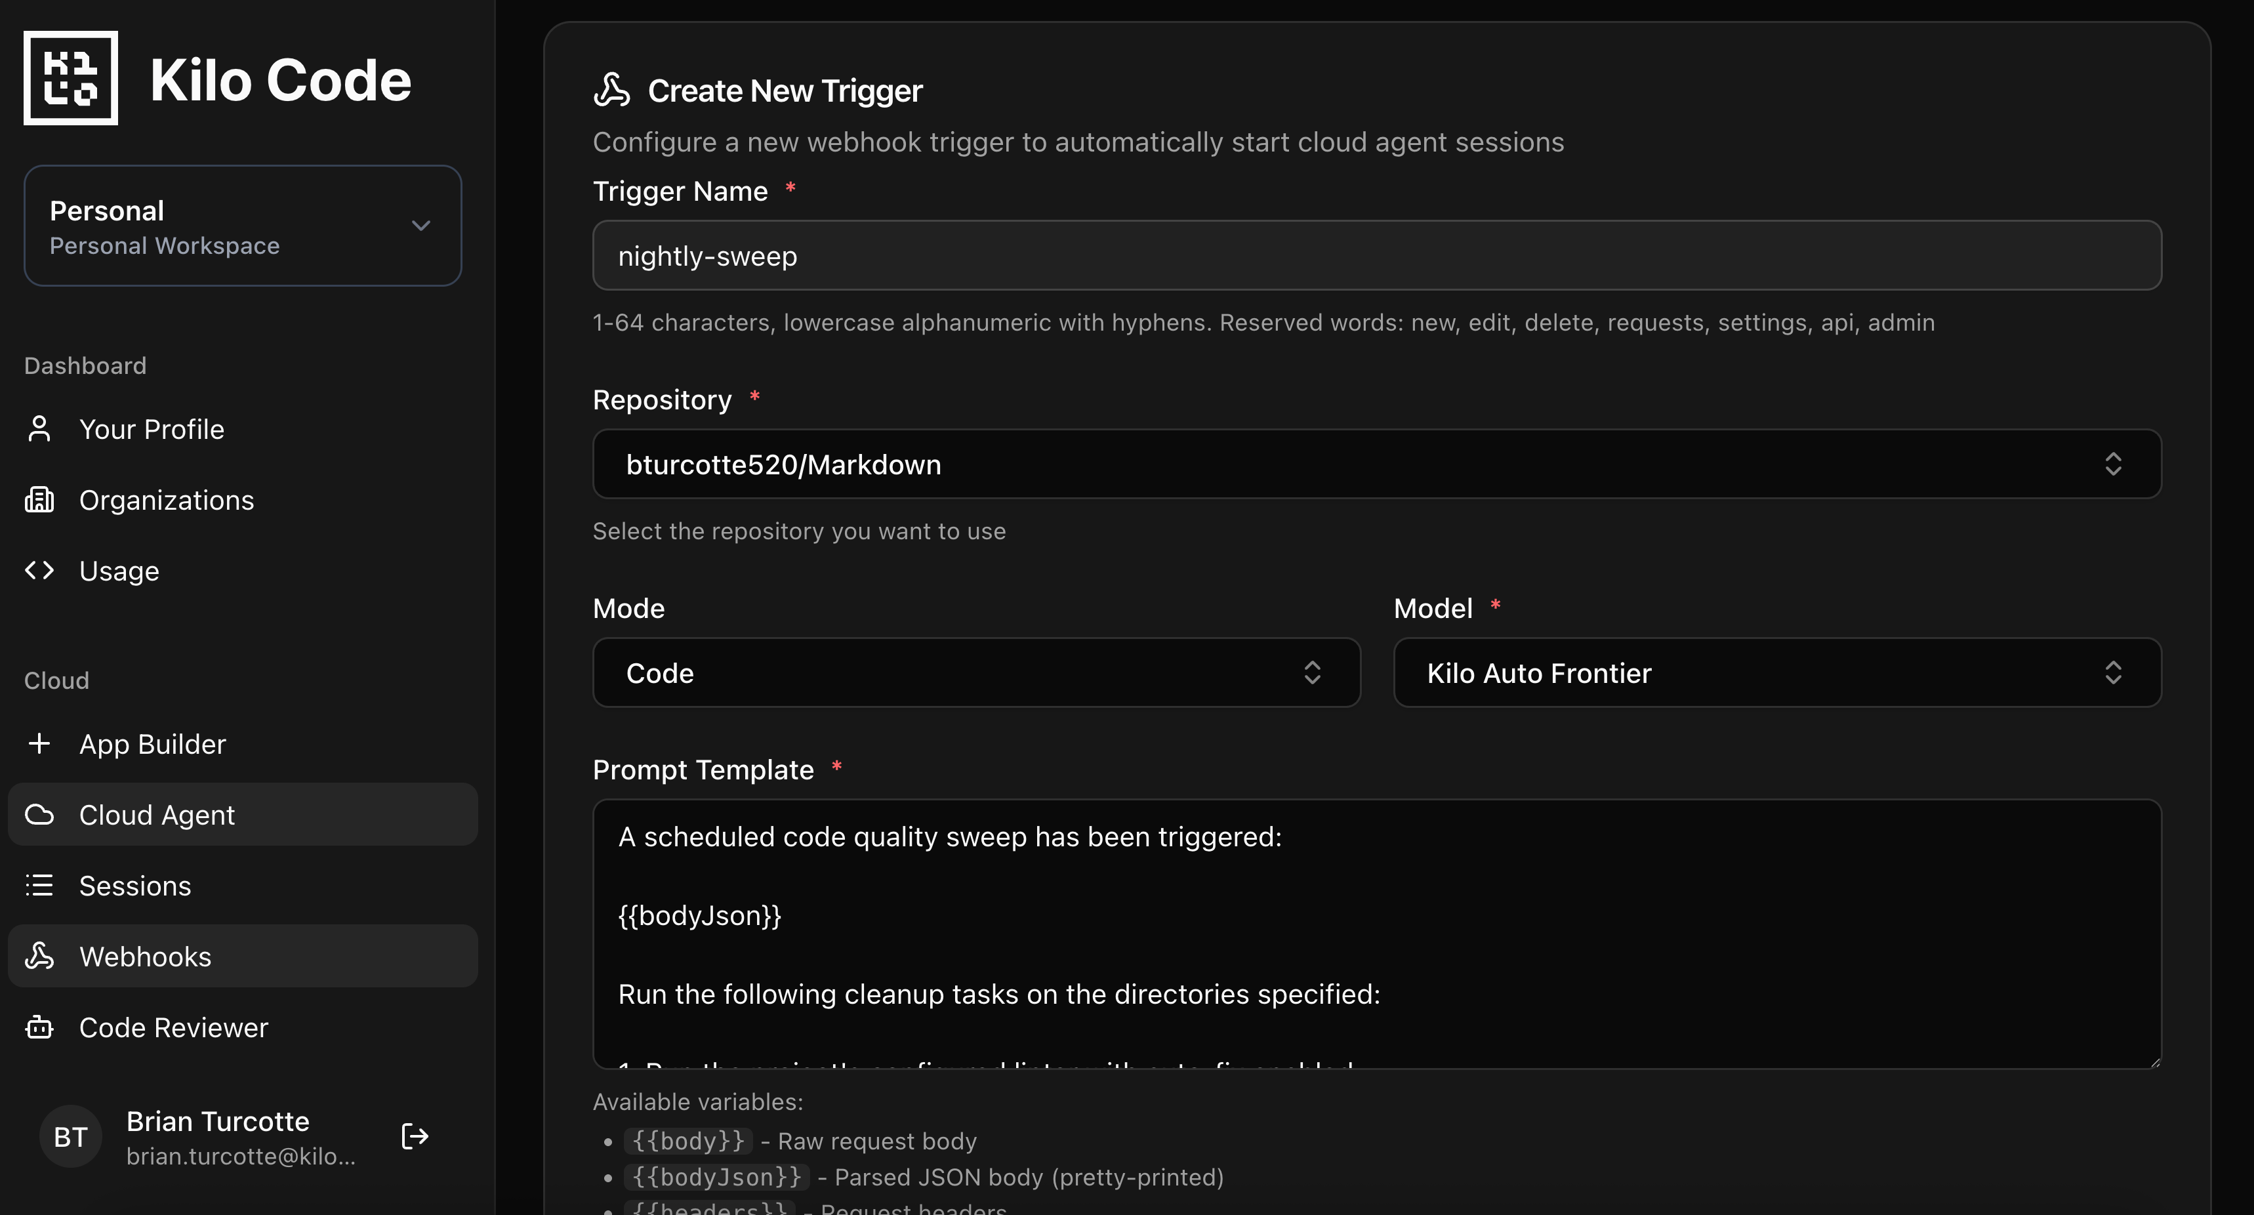
Task: Click the Cloud Agent cloud icon
Action: 39,814
